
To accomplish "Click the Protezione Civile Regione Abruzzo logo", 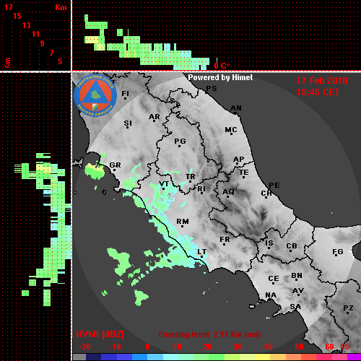I will point(95,95).
